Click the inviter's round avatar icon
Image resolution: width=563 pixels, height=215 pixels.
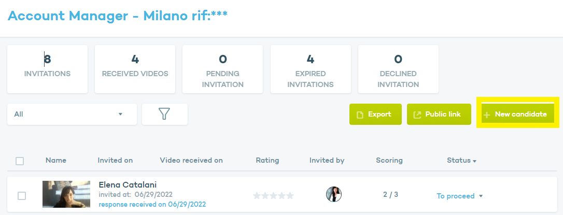(333, 195)
